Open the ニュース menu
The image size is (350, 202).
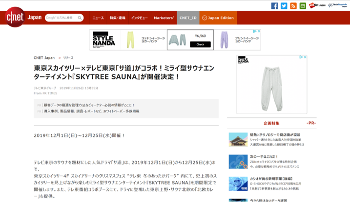pyautogui.click(x=98, y=18)
